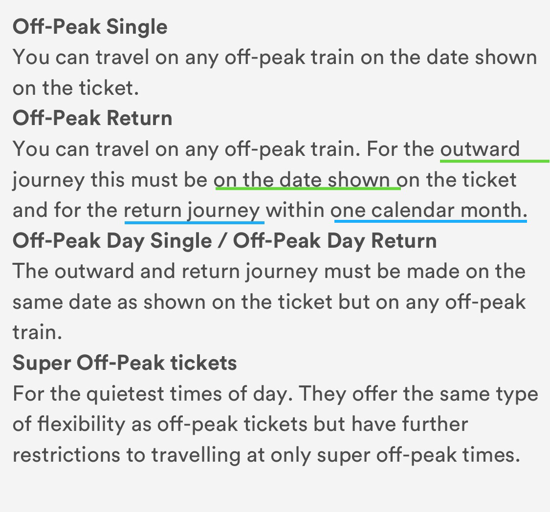Click the "Off-Peak Single" heading
Image resolution: width=550 pixels, height=512 pixels.
[x=90, y=27]
